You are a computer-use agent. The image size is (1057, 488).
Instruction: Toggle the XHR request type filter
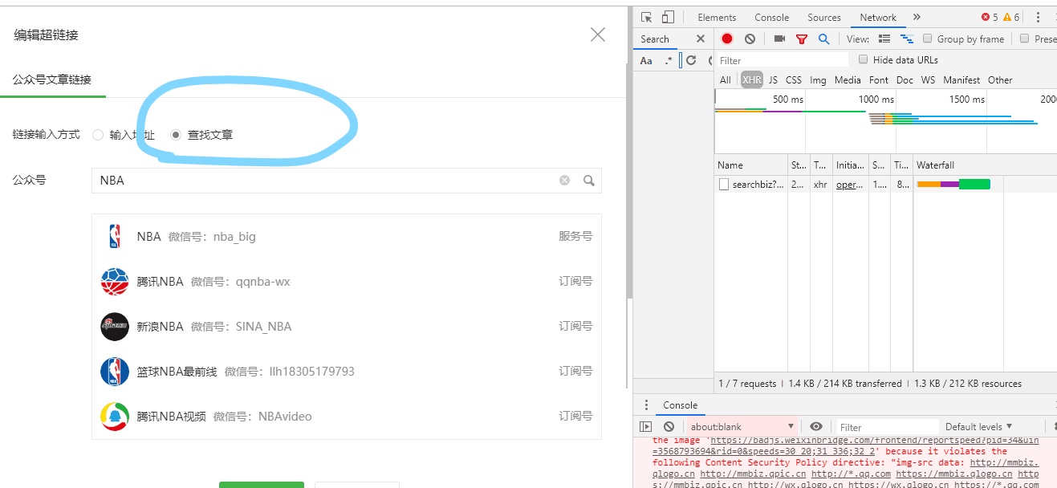coord(752,80)
